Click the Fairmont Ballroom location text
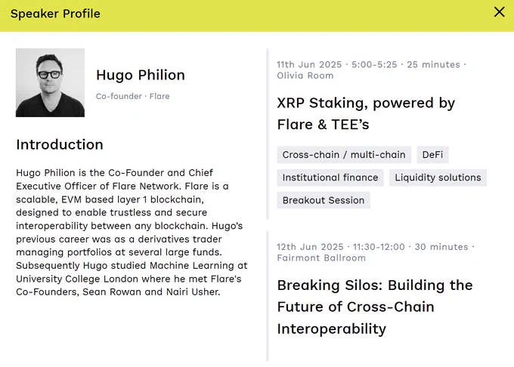Screen dimensions: 514x367 (321, 258)
